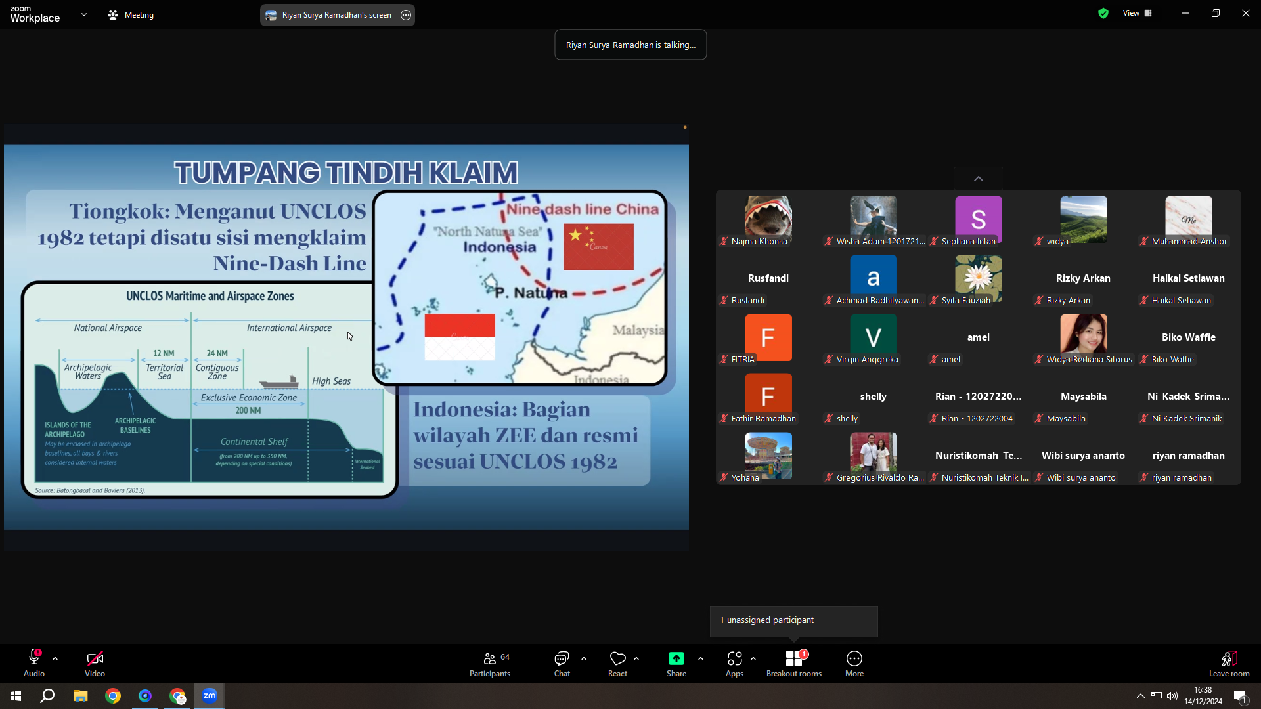
Task: Click the Riyan Surya Ramadhan's screen tab
Action: point(337,15)
